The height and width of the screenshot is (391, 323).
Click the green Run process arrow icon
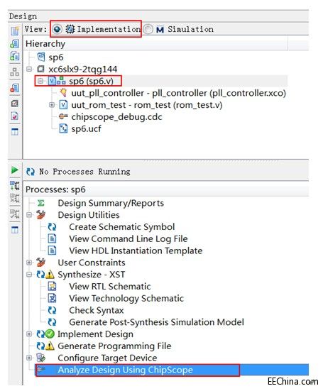pyautogui.click(x=14, y=170)
